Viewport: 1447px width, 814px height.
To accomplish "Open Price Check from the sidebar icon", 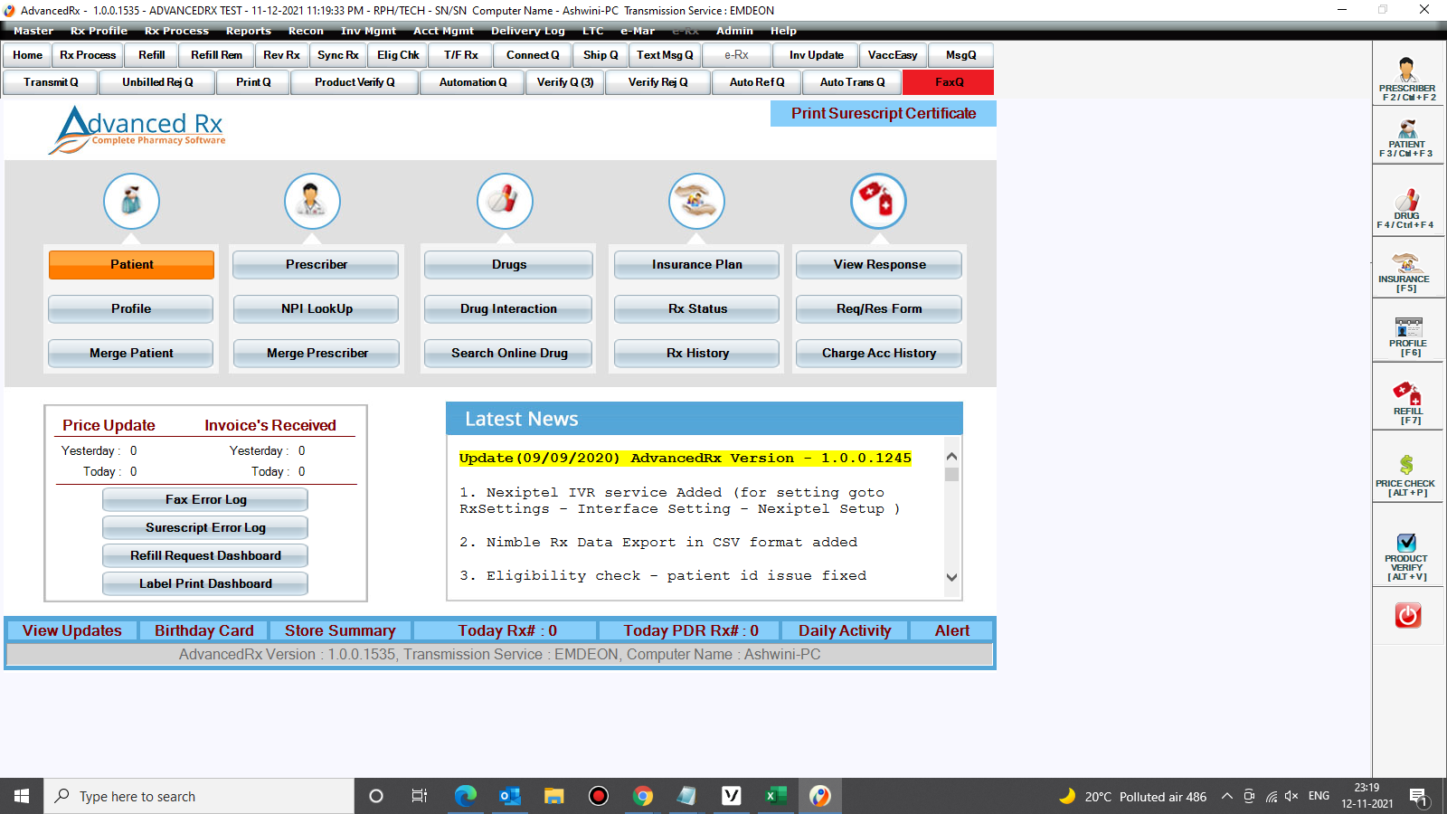I will pyautogui.click(x=1406, y=467).
